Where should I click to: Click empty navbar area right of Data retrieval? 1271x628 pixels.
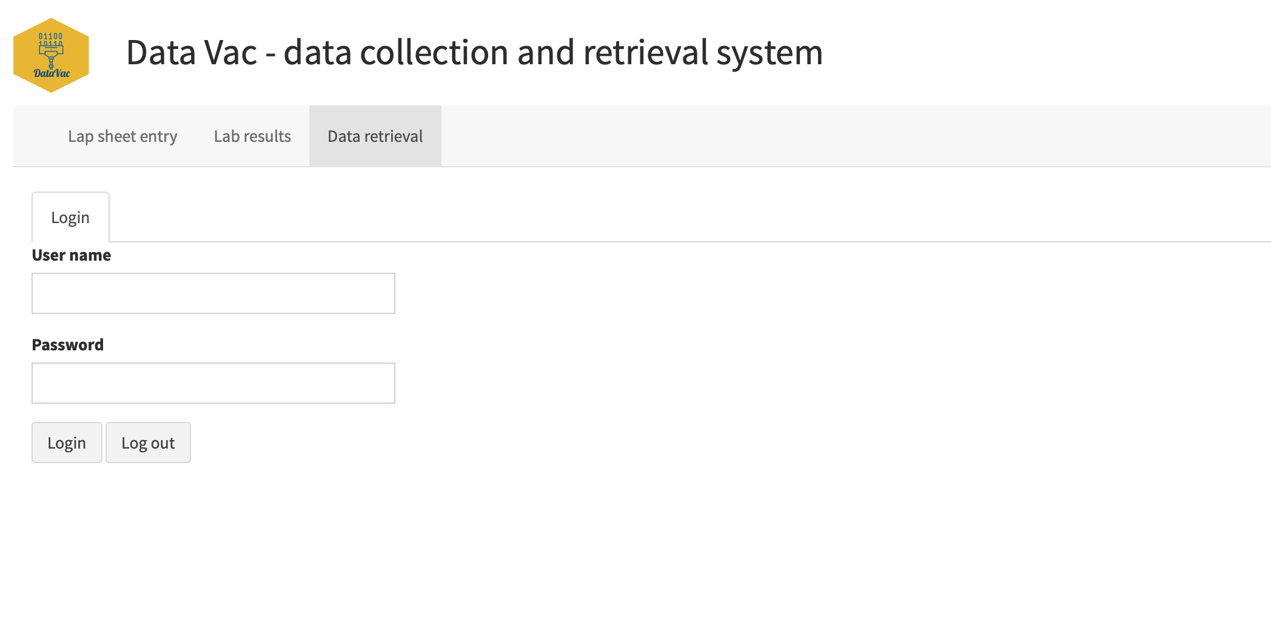click(x=849, y=136)
